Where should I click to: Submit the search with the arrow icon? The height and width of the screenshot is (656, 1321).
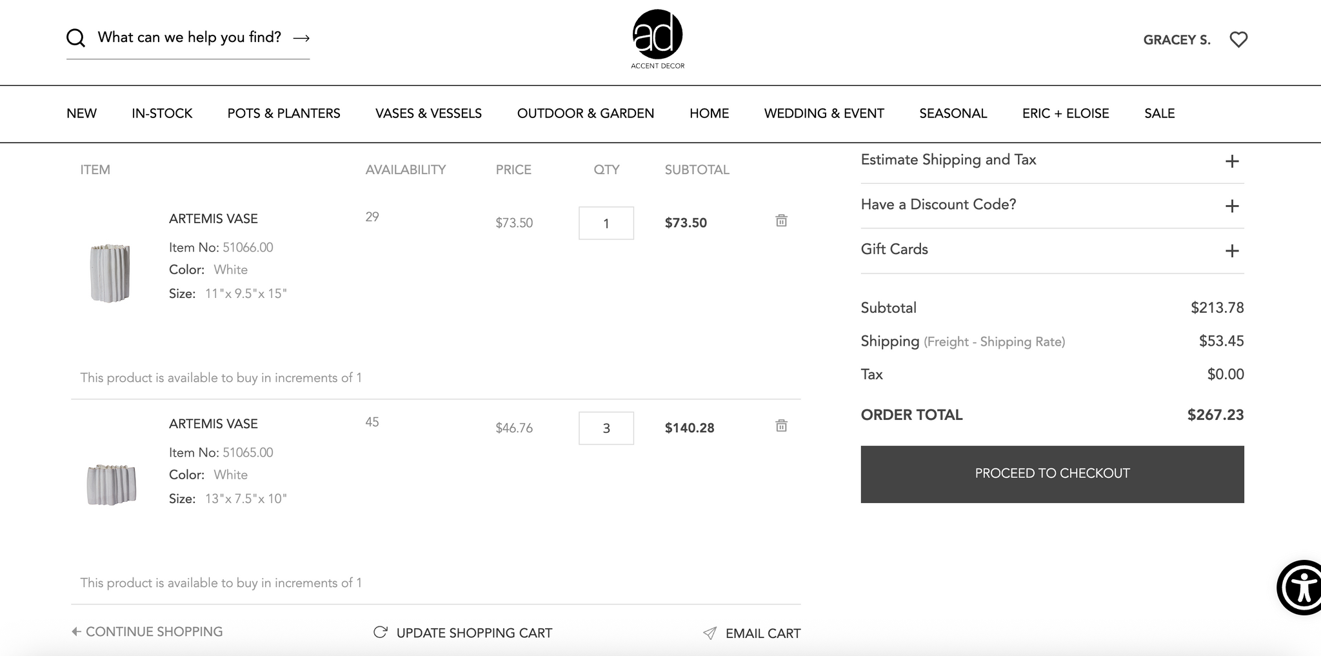coord(301,38)
